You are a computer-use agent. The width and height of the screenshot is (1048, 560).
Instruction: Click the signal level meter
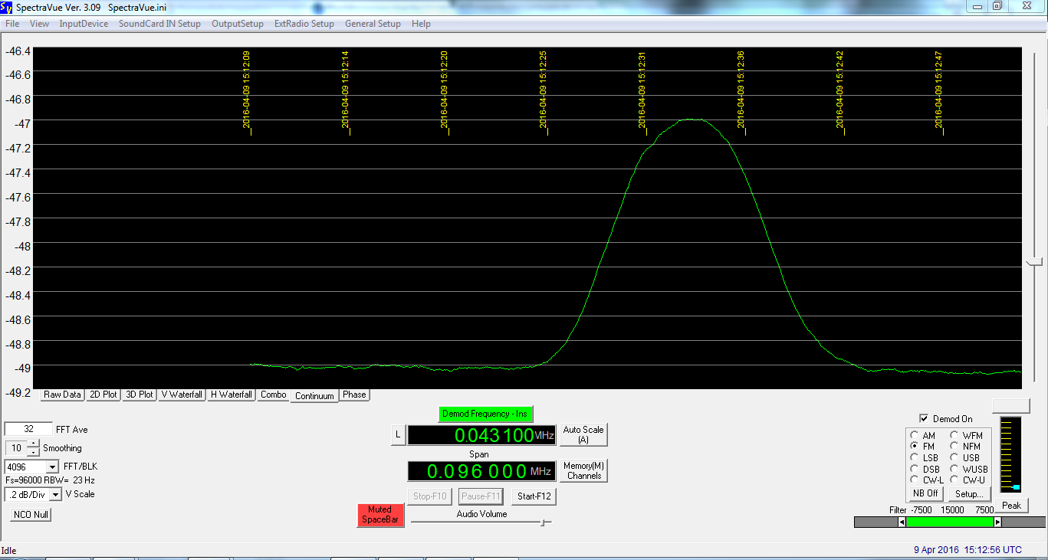(x=1012, y=456)
